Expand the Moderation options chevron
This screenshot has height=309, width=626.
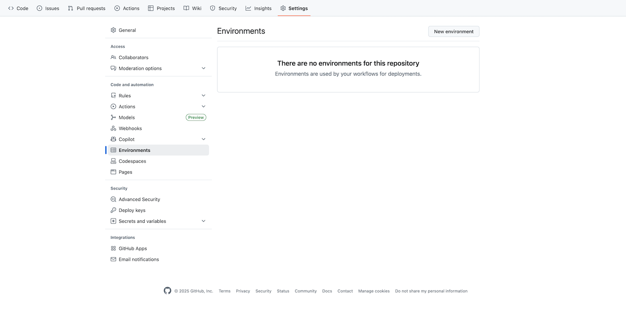204,68
